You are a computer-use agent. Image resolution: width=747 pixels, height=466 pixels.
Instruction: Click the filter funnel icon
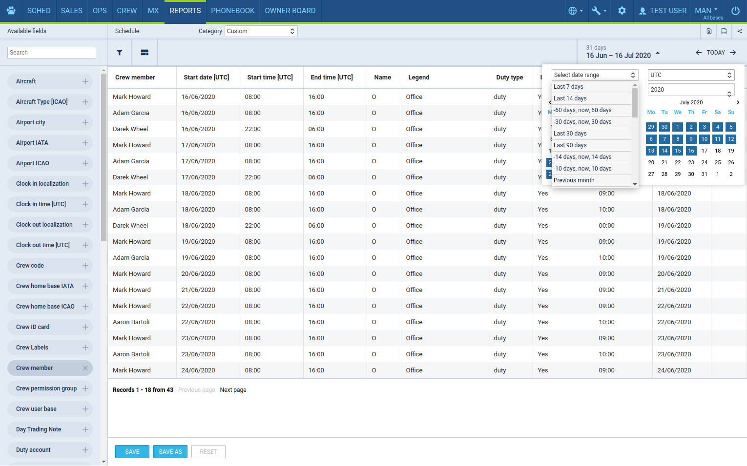(x=120, y=53)
